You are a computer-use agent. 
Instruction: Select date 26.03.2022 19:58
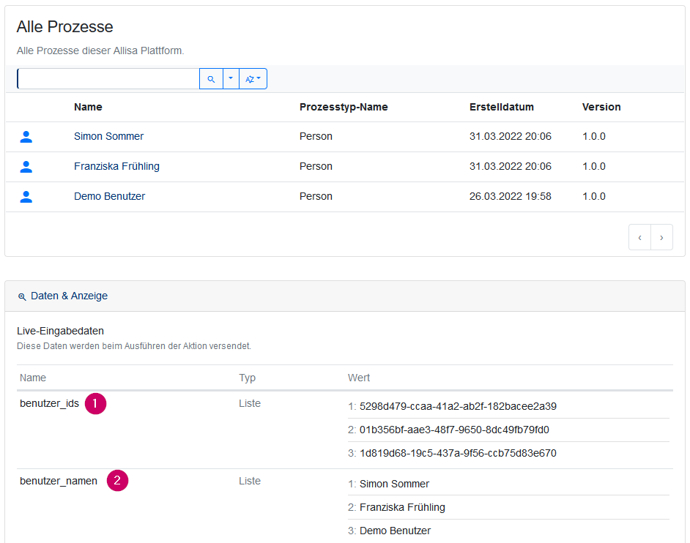[x=511, y=196]
